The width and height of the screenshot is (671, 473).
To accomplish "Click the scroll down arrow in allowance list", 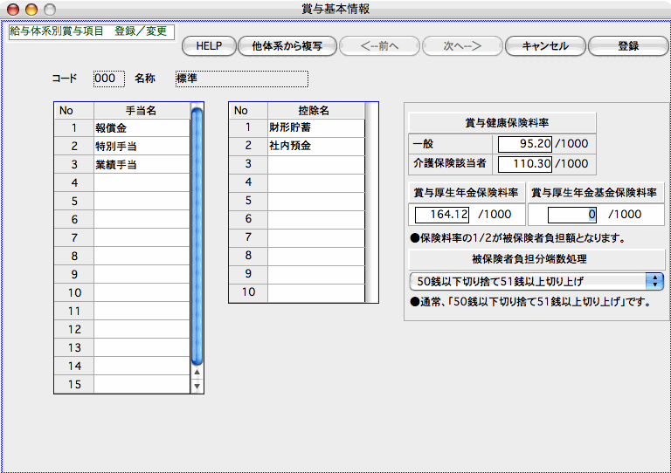I will [x=197, y=386].
